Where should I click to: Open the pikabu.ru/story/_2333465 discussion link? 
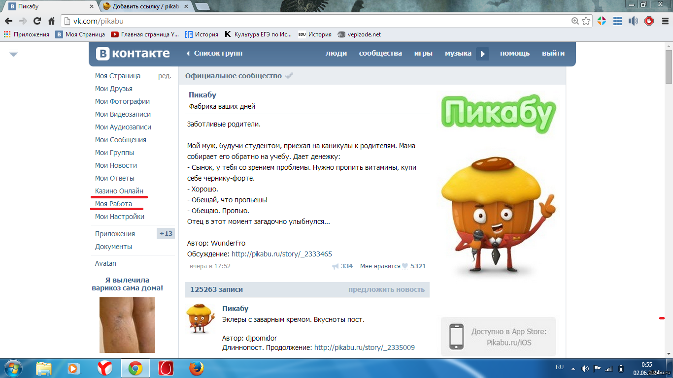[x=281, y=254]
